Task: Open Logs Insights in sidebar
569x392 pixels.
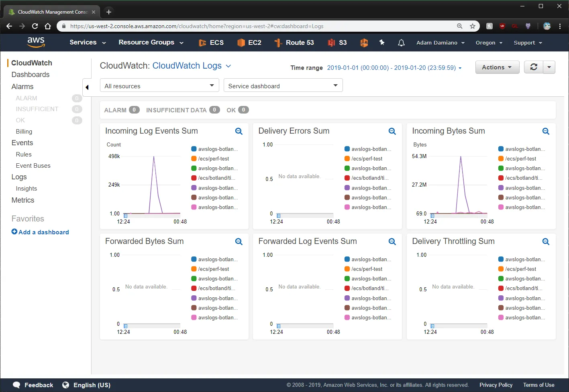Action: click(27, 189)
